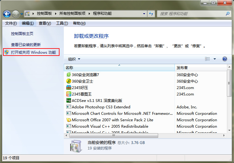Open the 工具(T) menu
Screen dimensions: 234x163
point(62,23)
